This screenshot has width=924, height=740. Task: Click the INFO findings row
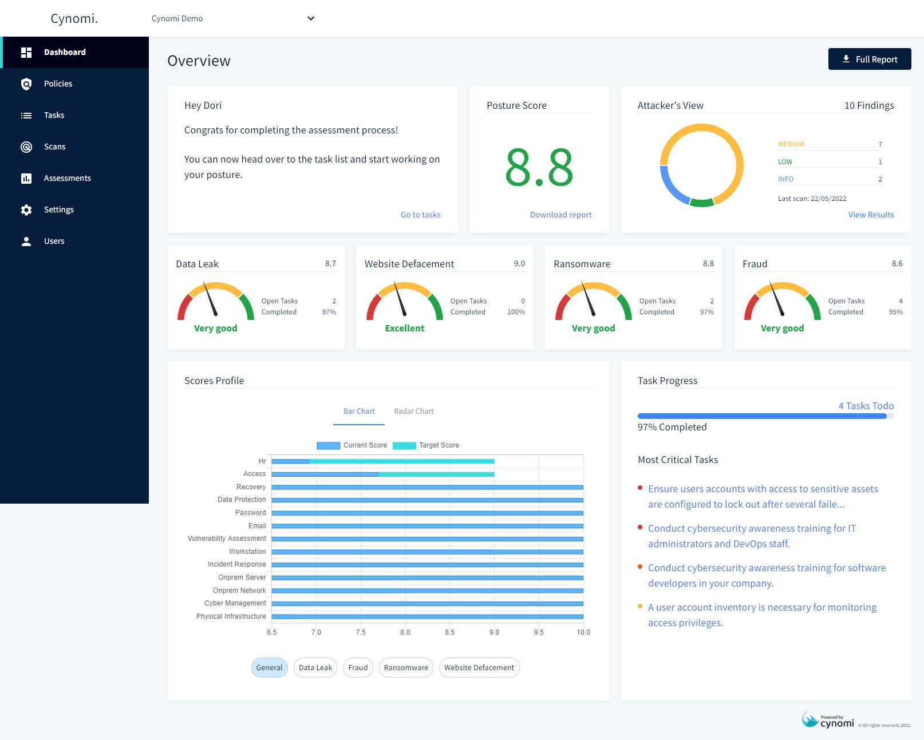830,179
